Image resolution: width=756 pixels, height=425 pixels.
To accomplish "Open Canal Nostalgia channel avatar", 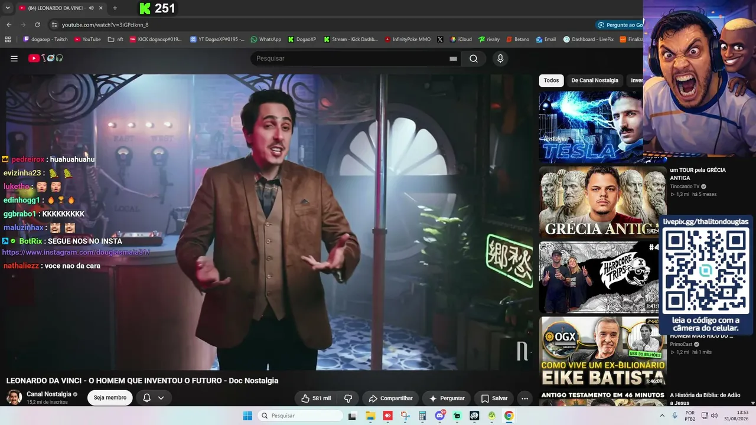I will click(14, 398).
